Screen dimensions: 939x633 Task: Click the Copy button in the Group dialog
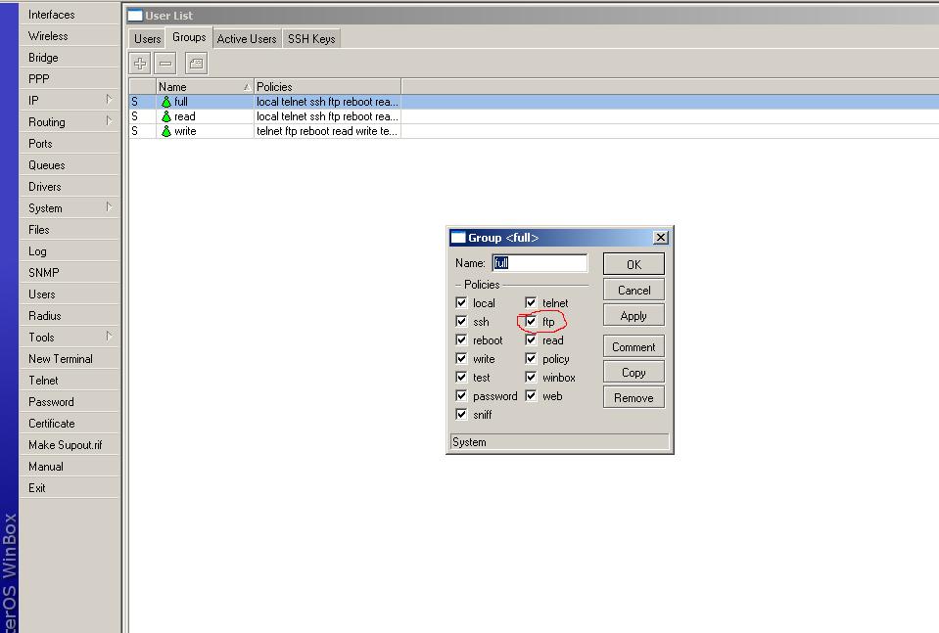click(x=633, y=371)
